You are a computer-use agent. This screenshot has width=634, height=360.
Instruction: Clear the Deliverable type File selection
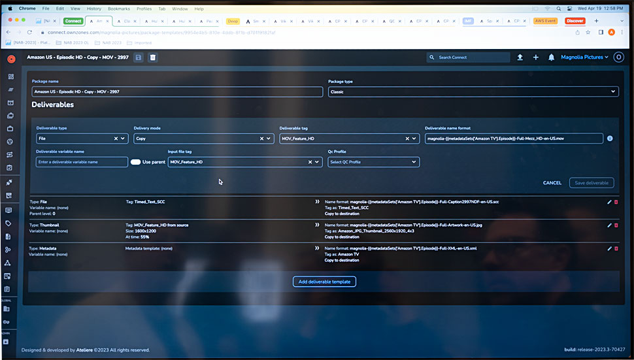[116, 139]
